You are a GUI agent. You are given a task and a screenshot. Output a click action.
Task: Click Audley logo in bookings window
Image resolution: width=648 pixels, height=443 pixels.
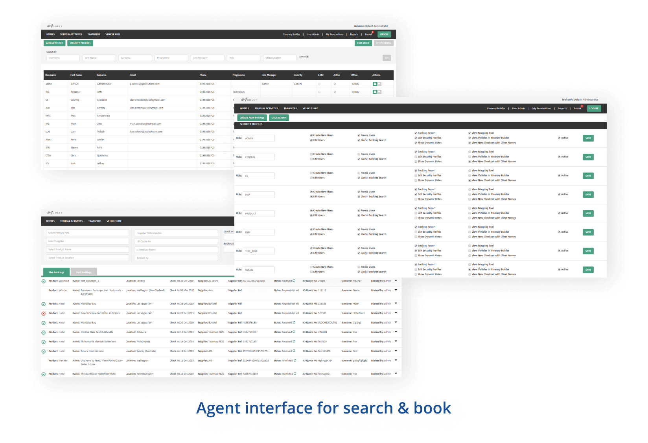coord(55,213)
